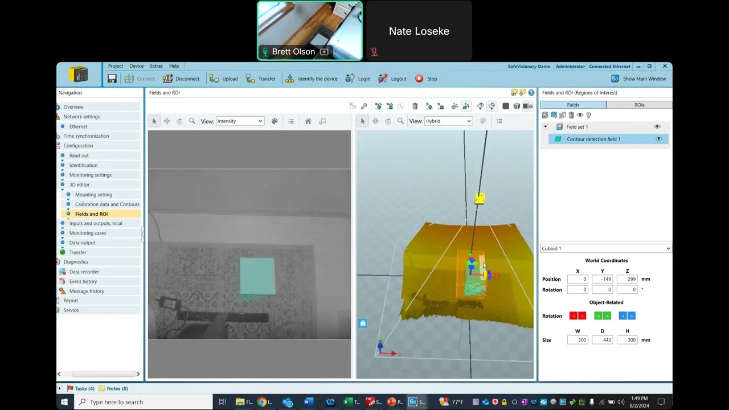Open Chrome from the taskbar
729x410 pixels.
pos(262,401)
